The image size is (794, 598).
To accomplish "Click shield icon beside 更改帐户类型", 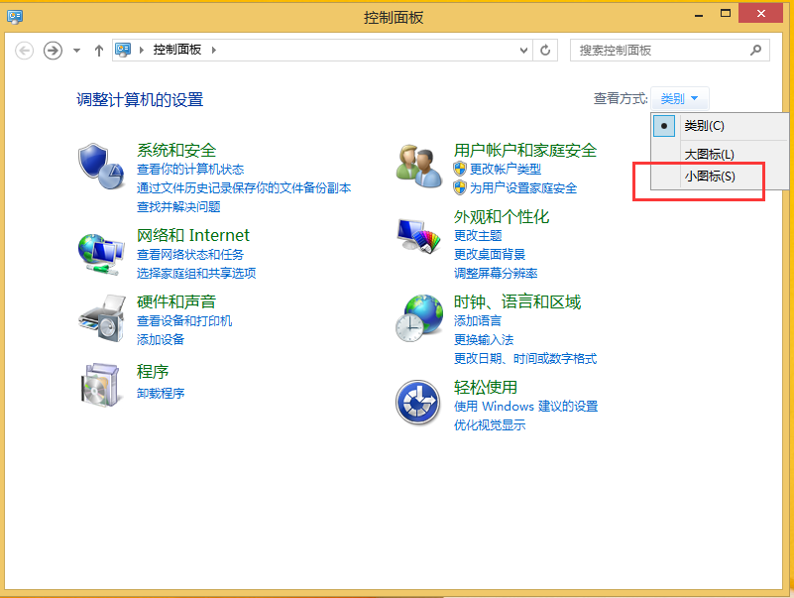I will click(x=460, y=169).
